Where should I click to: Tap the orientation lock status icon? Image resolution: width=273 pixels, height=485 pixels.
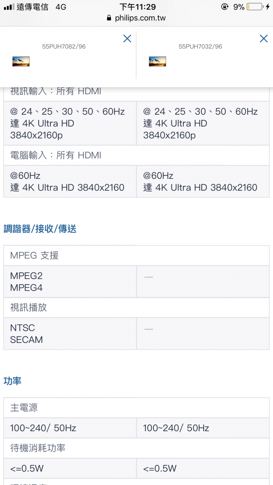click(x=225, y=7)
